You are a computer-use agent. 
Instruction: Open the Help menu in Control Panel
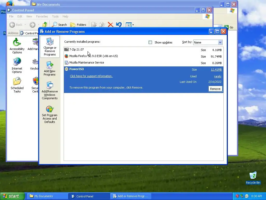pos(65,16)
